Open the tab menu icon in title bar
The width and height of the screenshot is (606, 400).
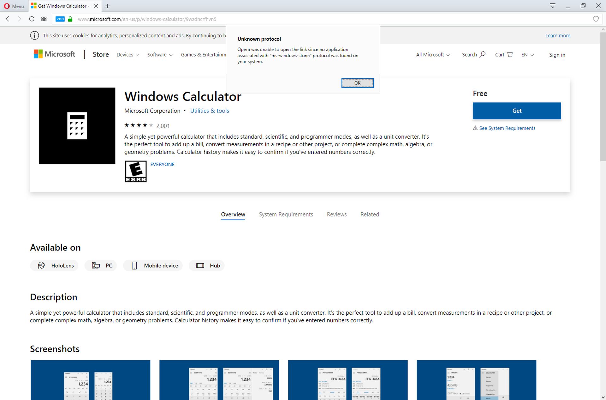[x=553, y=6]
